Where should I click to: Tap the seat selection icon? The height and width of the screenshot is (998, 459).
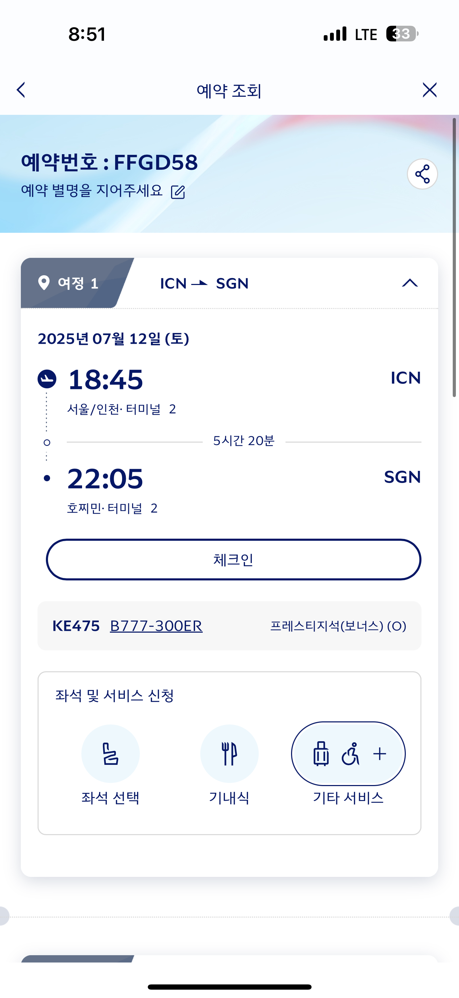(x=110, y=753)
